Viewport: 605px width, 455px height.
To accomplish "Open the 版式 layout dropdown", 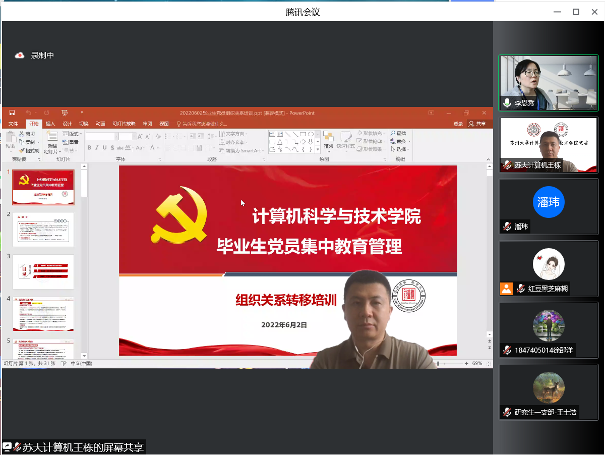I will (x=73, y=134).
